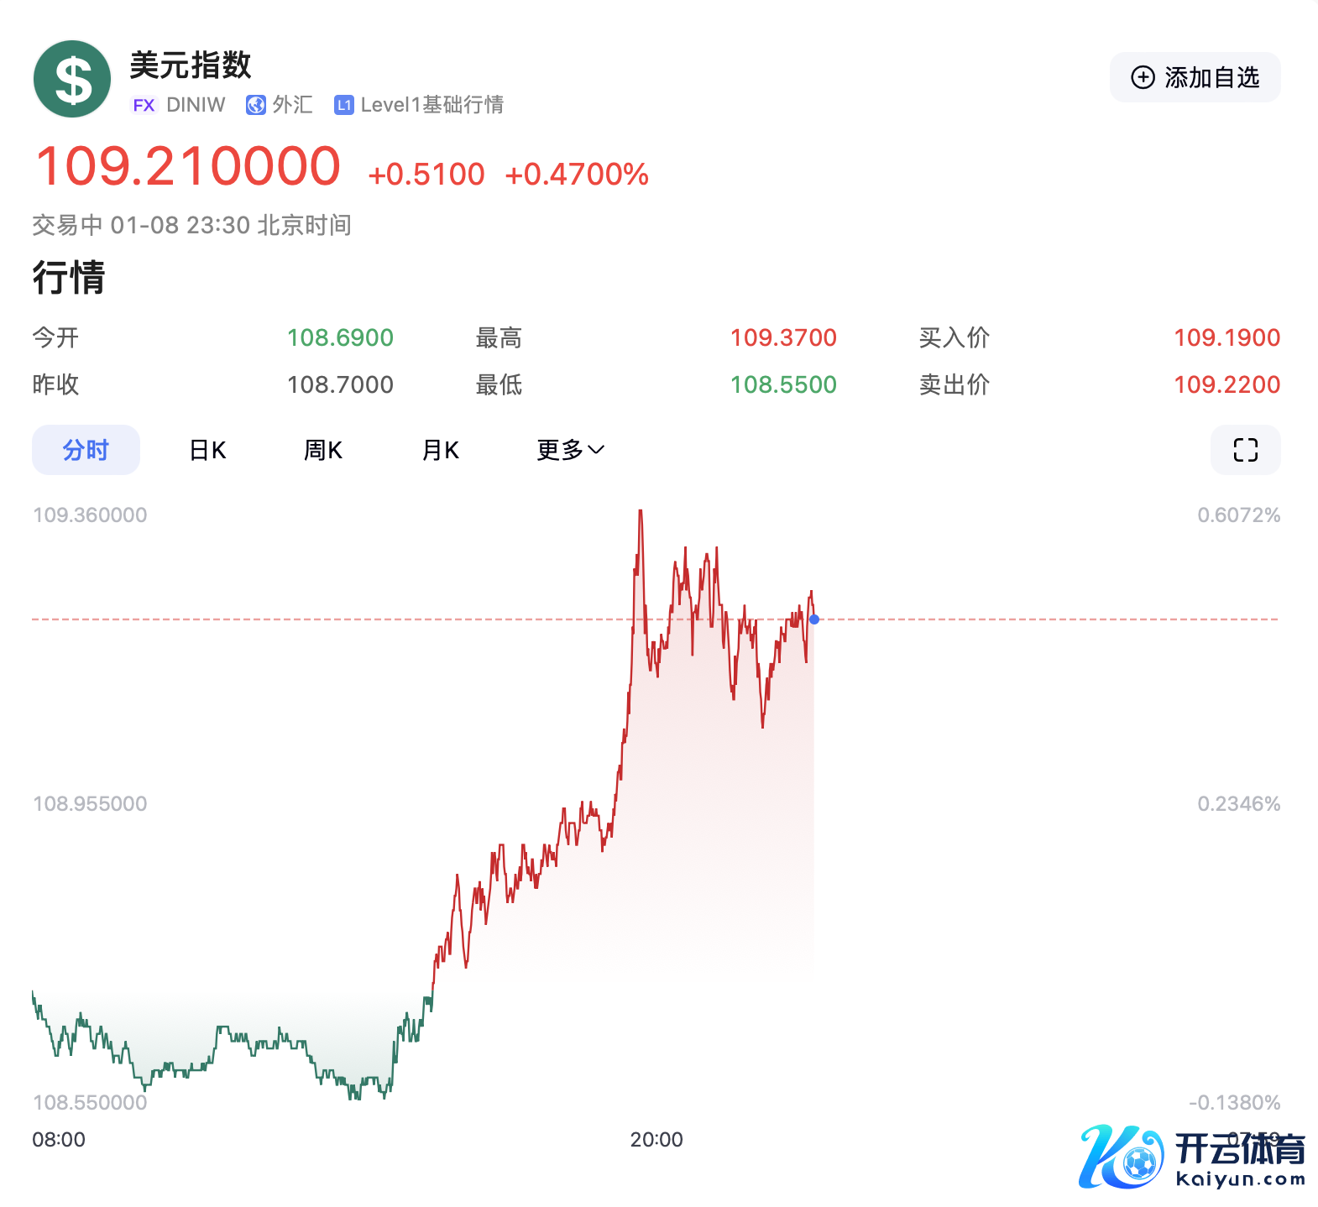
Task: Switch to the 周K chart tab
Action: tap(322, 450)
